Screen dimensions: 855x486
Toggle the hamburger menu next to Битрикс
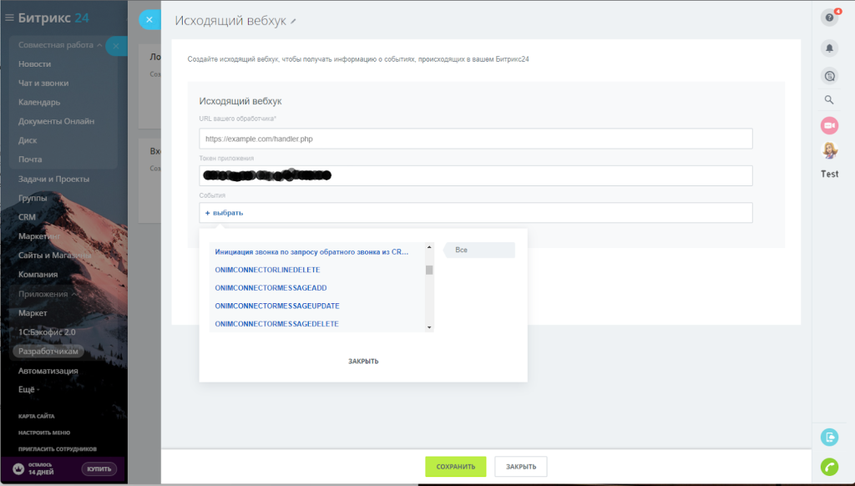[9, 18]
